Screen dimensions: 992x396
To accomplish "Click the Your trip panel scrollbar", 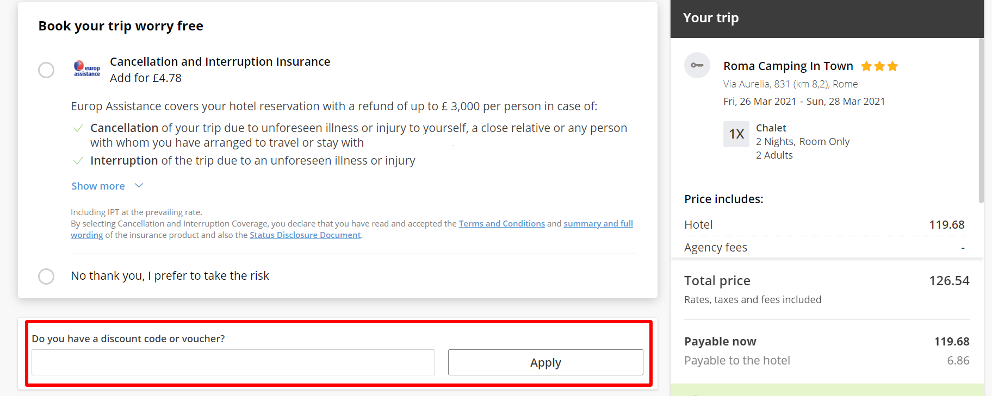I will [981, 120].
